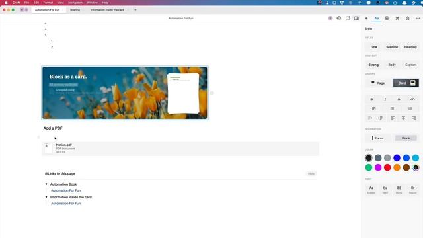The height and width of the screenshot is (238, 423).
Task: Select the Notion.pdf attachment block
Action: click(x=180, y=149)
